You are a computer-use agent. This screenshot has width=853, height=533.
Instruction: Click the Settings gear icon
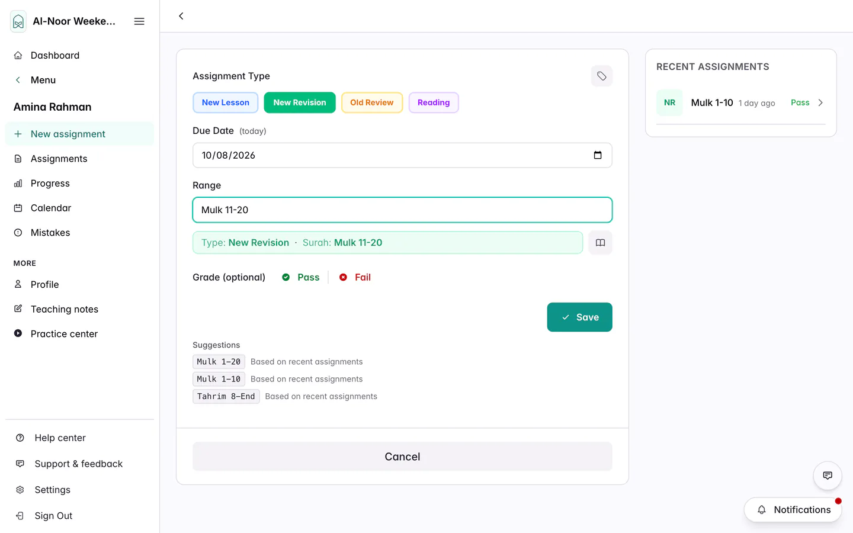point(20,490)
